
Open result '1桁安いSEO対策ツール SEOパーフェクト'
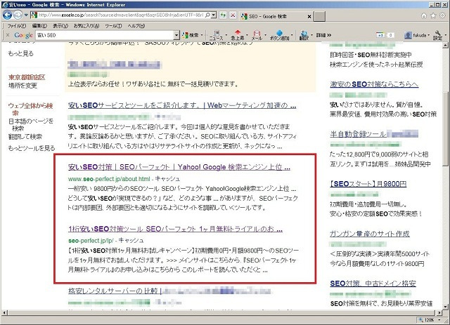175,229
